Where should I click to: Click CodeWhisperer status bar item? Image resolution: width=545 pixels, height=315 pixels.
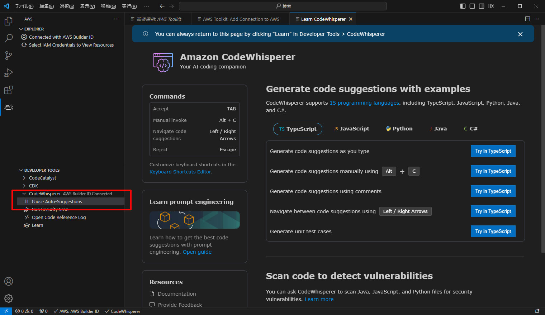click(123, 311)
